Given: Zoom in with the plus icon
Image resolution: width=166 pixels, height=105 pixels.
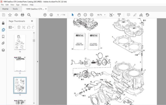Looking at the screenshot, I should 92,15.
